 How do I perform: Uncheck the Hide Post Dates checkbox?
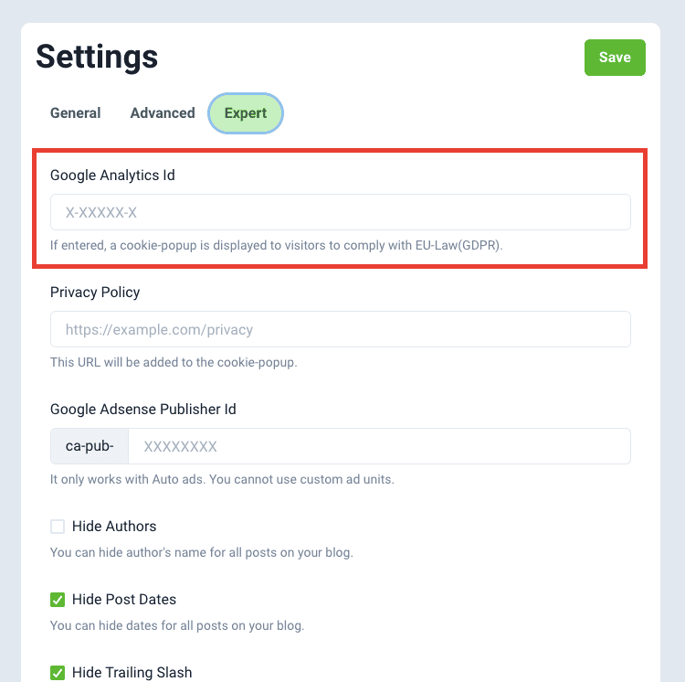pyautogui.click(x=58, y=600)
